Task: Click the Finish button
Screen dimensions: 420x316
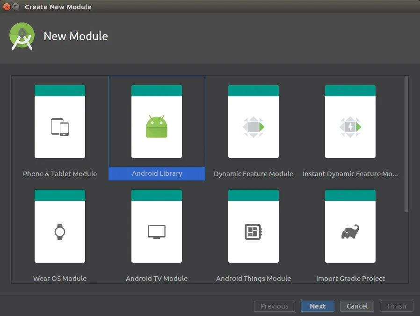Action: tap(397, 306)
